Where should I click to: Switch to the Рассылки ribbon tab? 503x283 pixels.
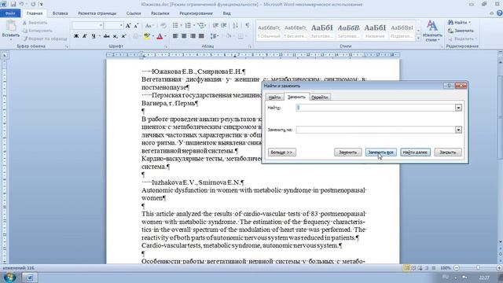160,13
